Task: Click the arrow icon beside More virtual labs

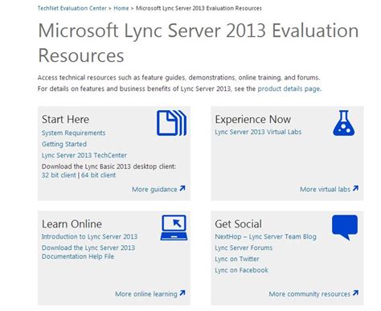Action: coord(355,188)
